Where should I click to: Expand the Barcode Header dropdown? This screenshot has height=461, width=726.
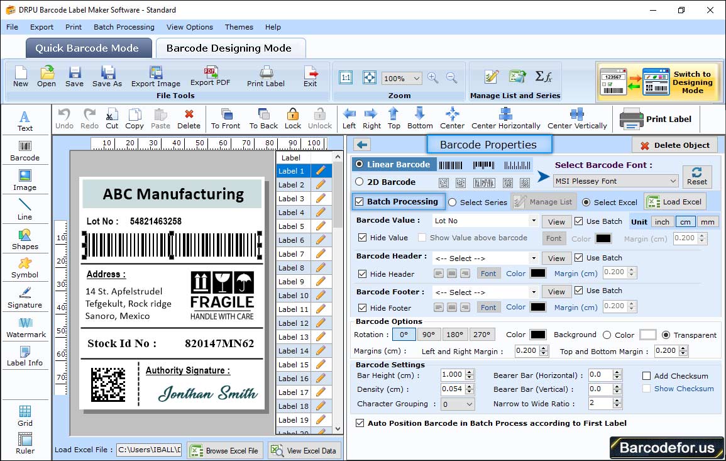(x=534, y=258)
